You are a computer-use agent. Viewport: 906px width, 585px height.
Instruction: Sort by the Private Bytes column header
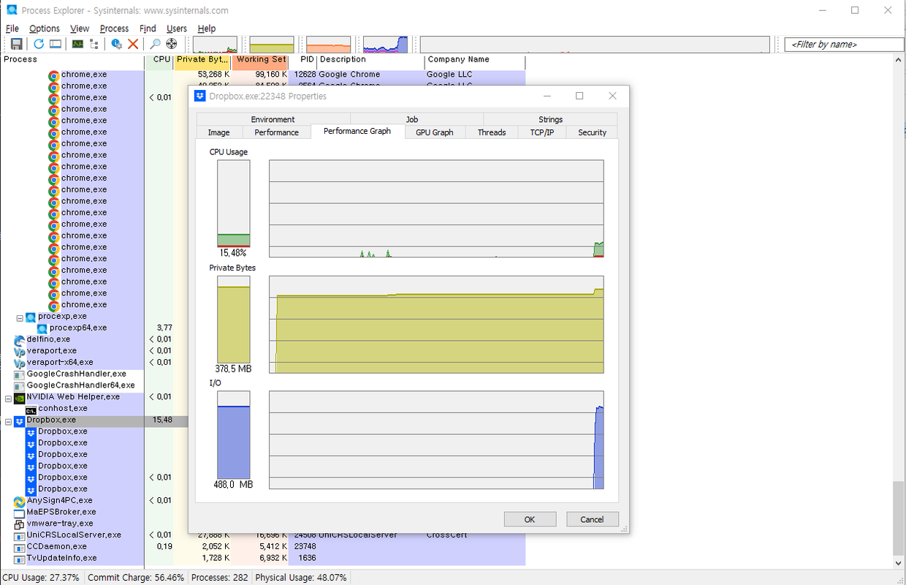[202, 60]
